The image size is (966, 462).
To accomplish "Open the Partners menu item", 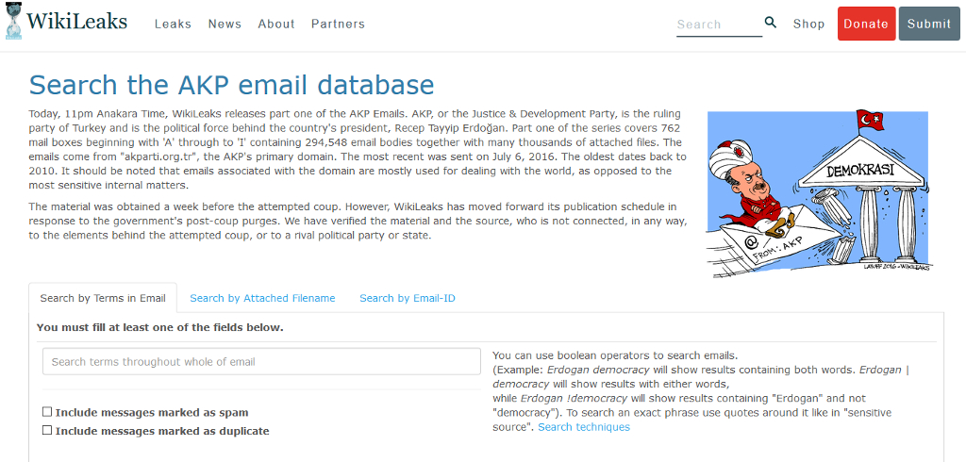I will 339,24.
